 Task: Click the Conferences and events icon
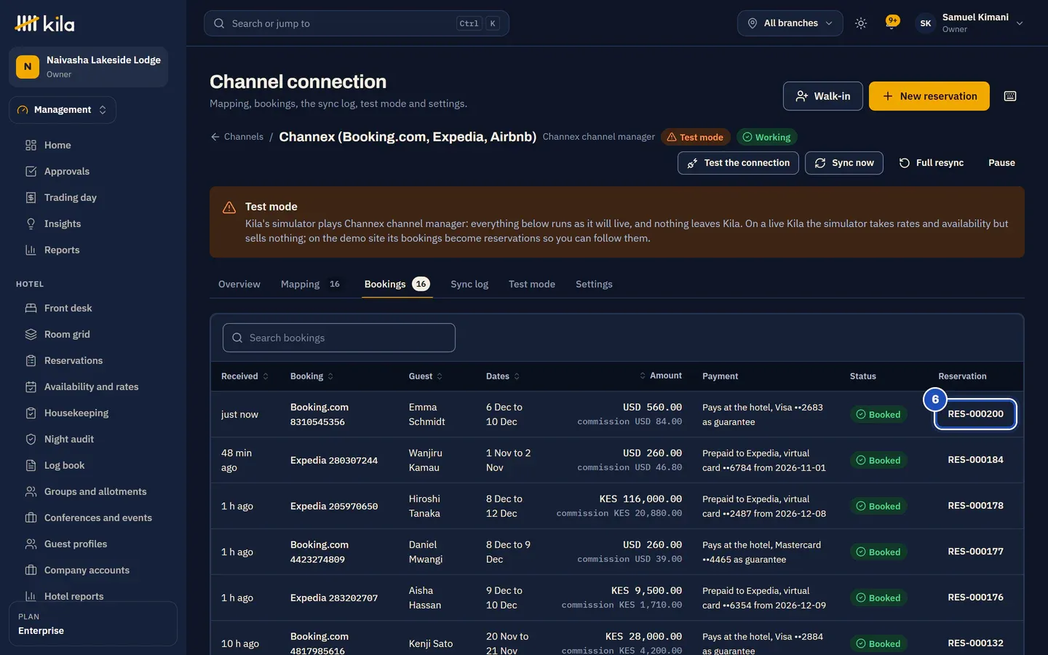(x=31, y=517)
